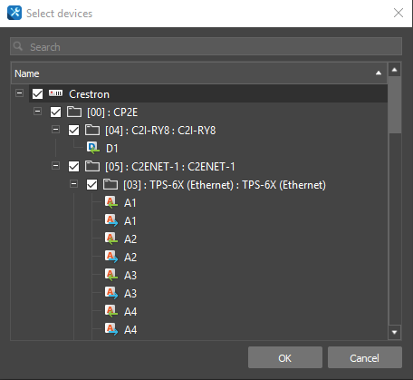This screenshot has width=413, height=380.
Task: Click the sort arrow in the Name column header
Action: [379, 73]
